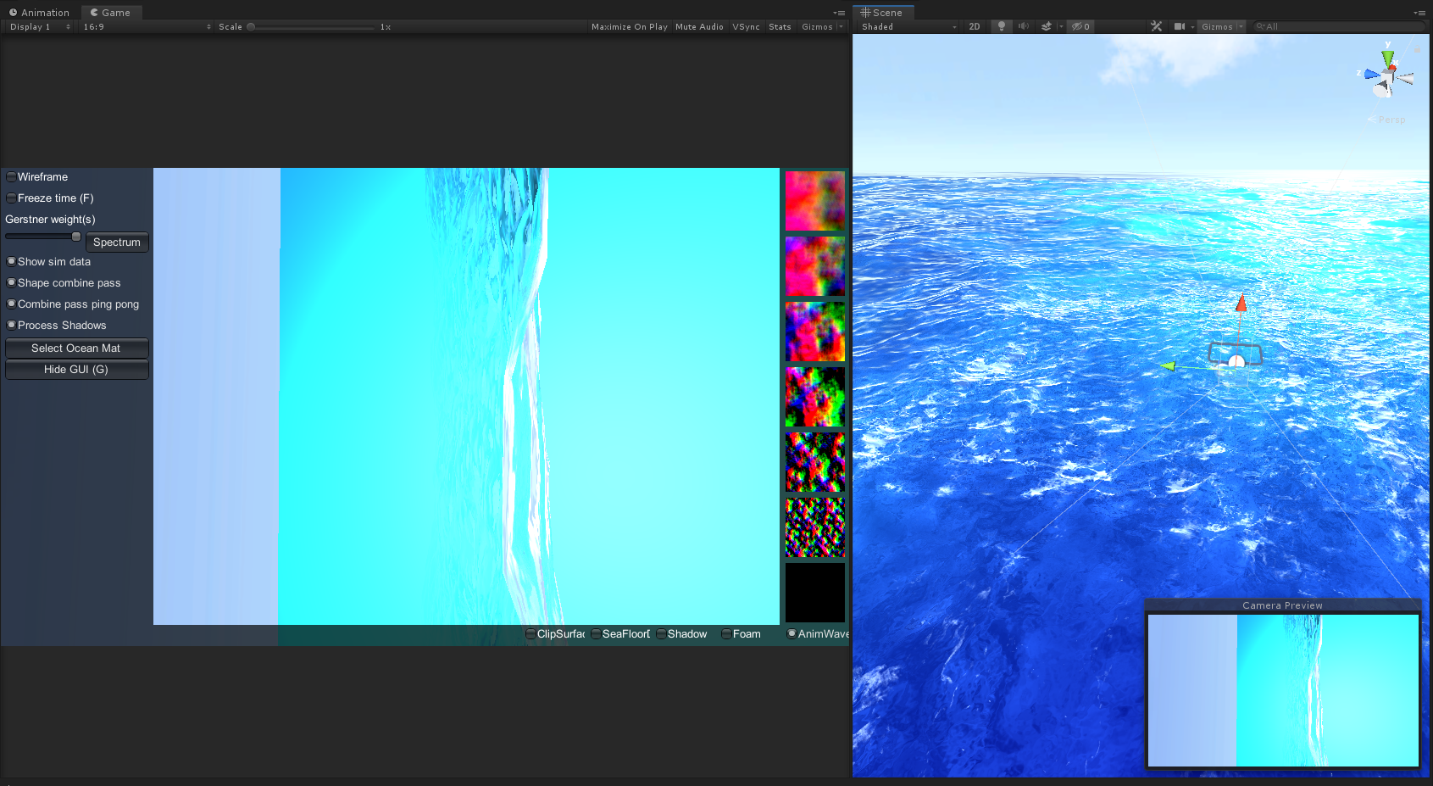Click the Mute Audio button
1433x786 pixels.
coord(699,26)
